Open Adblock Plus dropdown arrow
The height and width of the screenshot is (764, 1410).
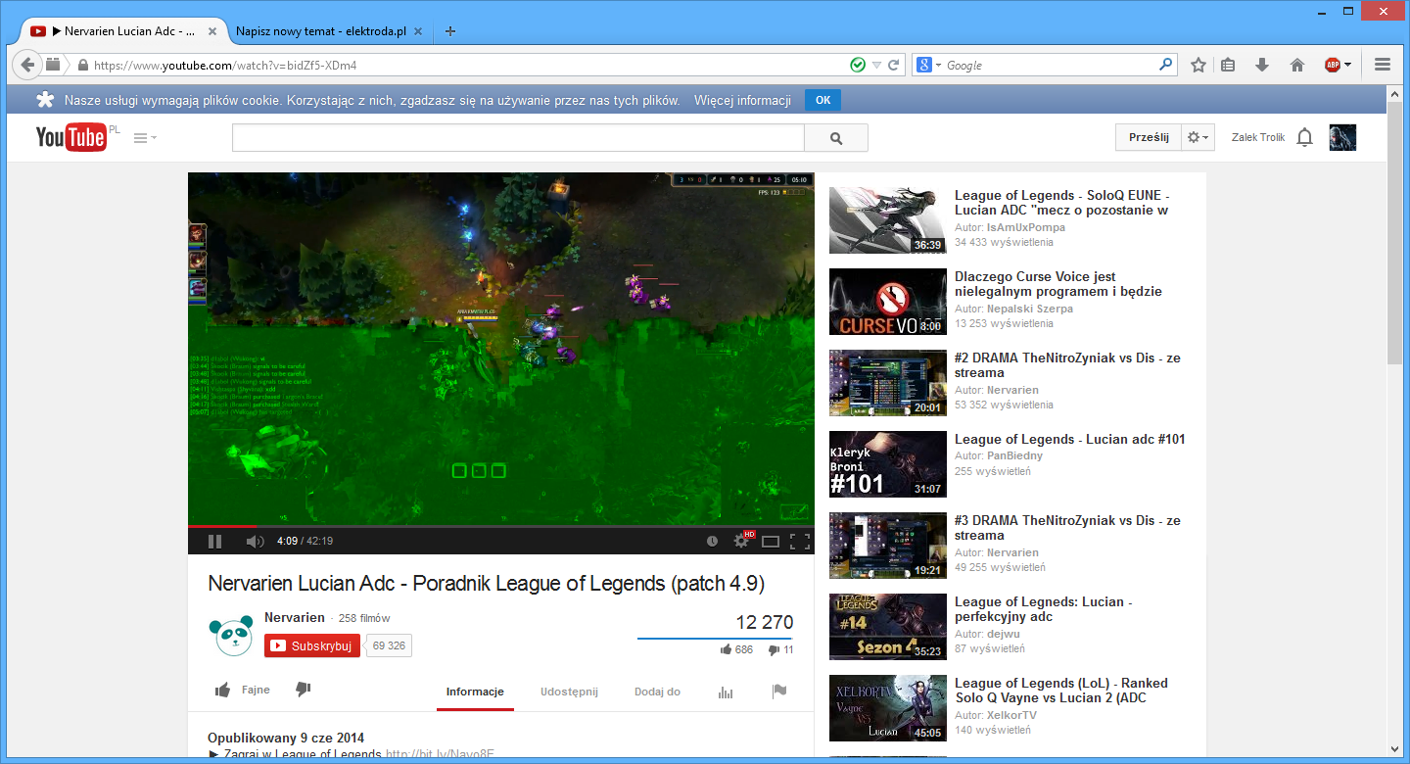tap(1348, 65)
